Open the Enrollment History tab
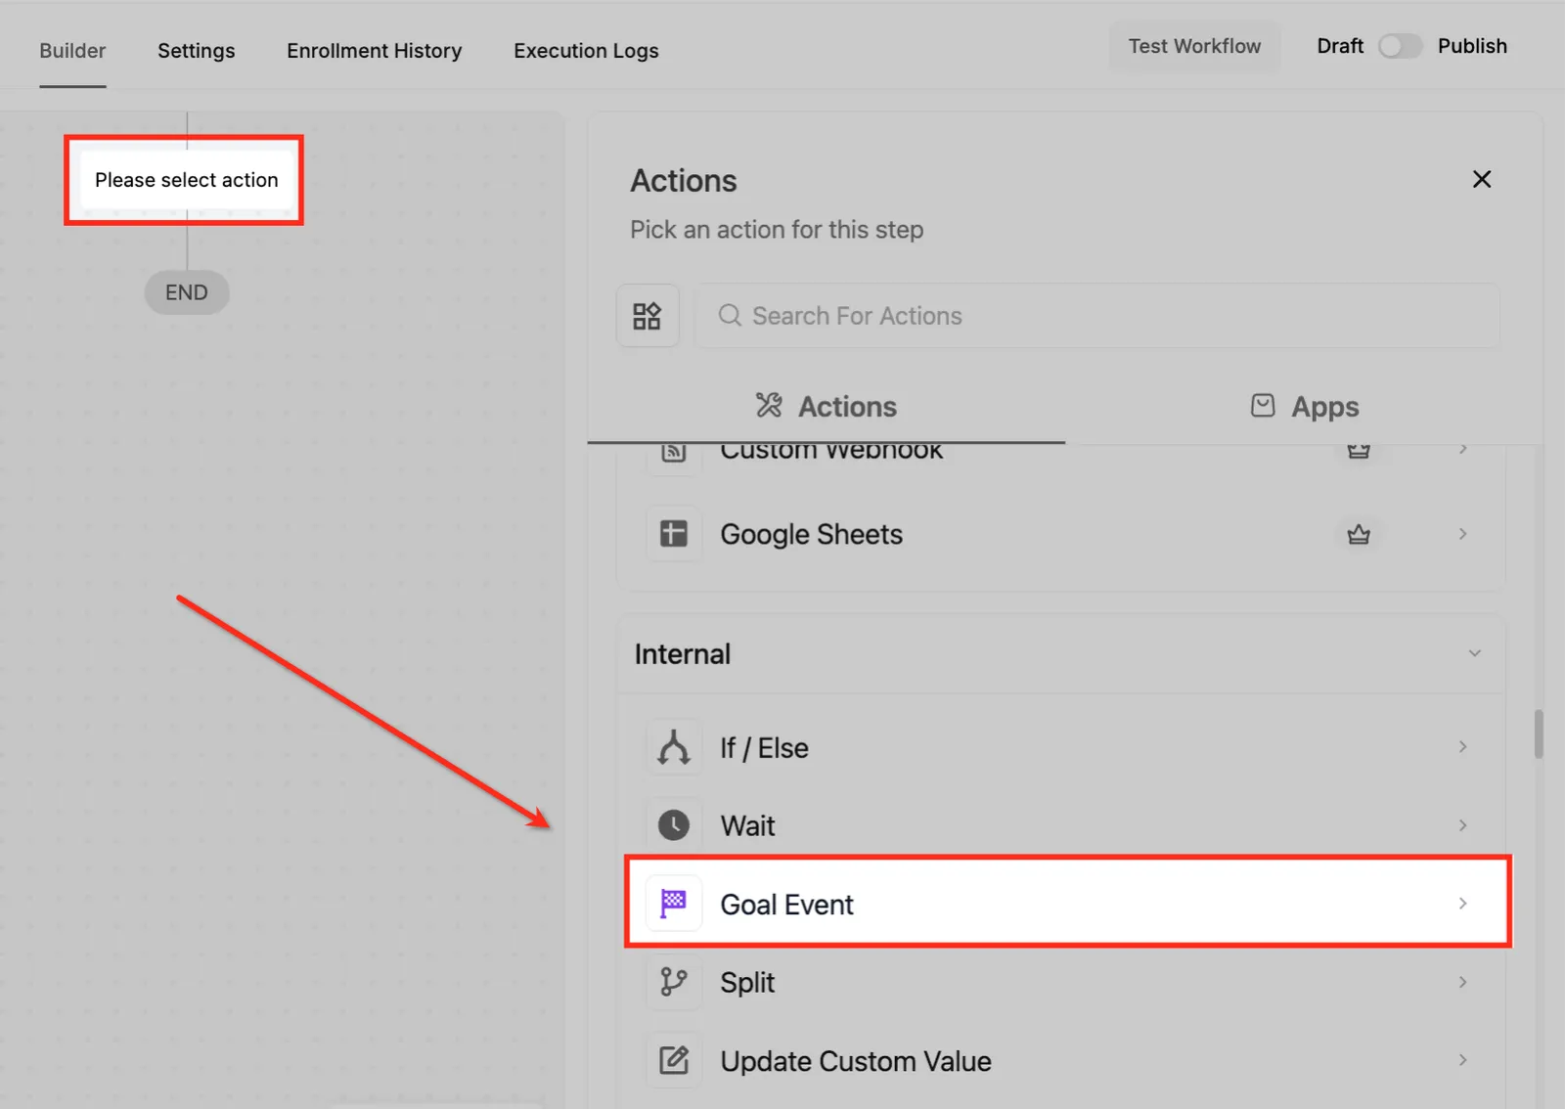This screenshot has width=1565, height=1109. 374,51
